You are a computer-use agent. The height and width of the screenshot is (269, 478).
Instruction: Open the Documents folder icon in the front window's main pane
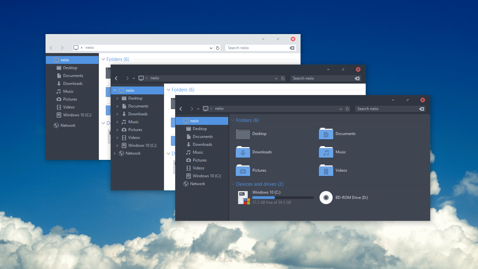tap(326, 134)
